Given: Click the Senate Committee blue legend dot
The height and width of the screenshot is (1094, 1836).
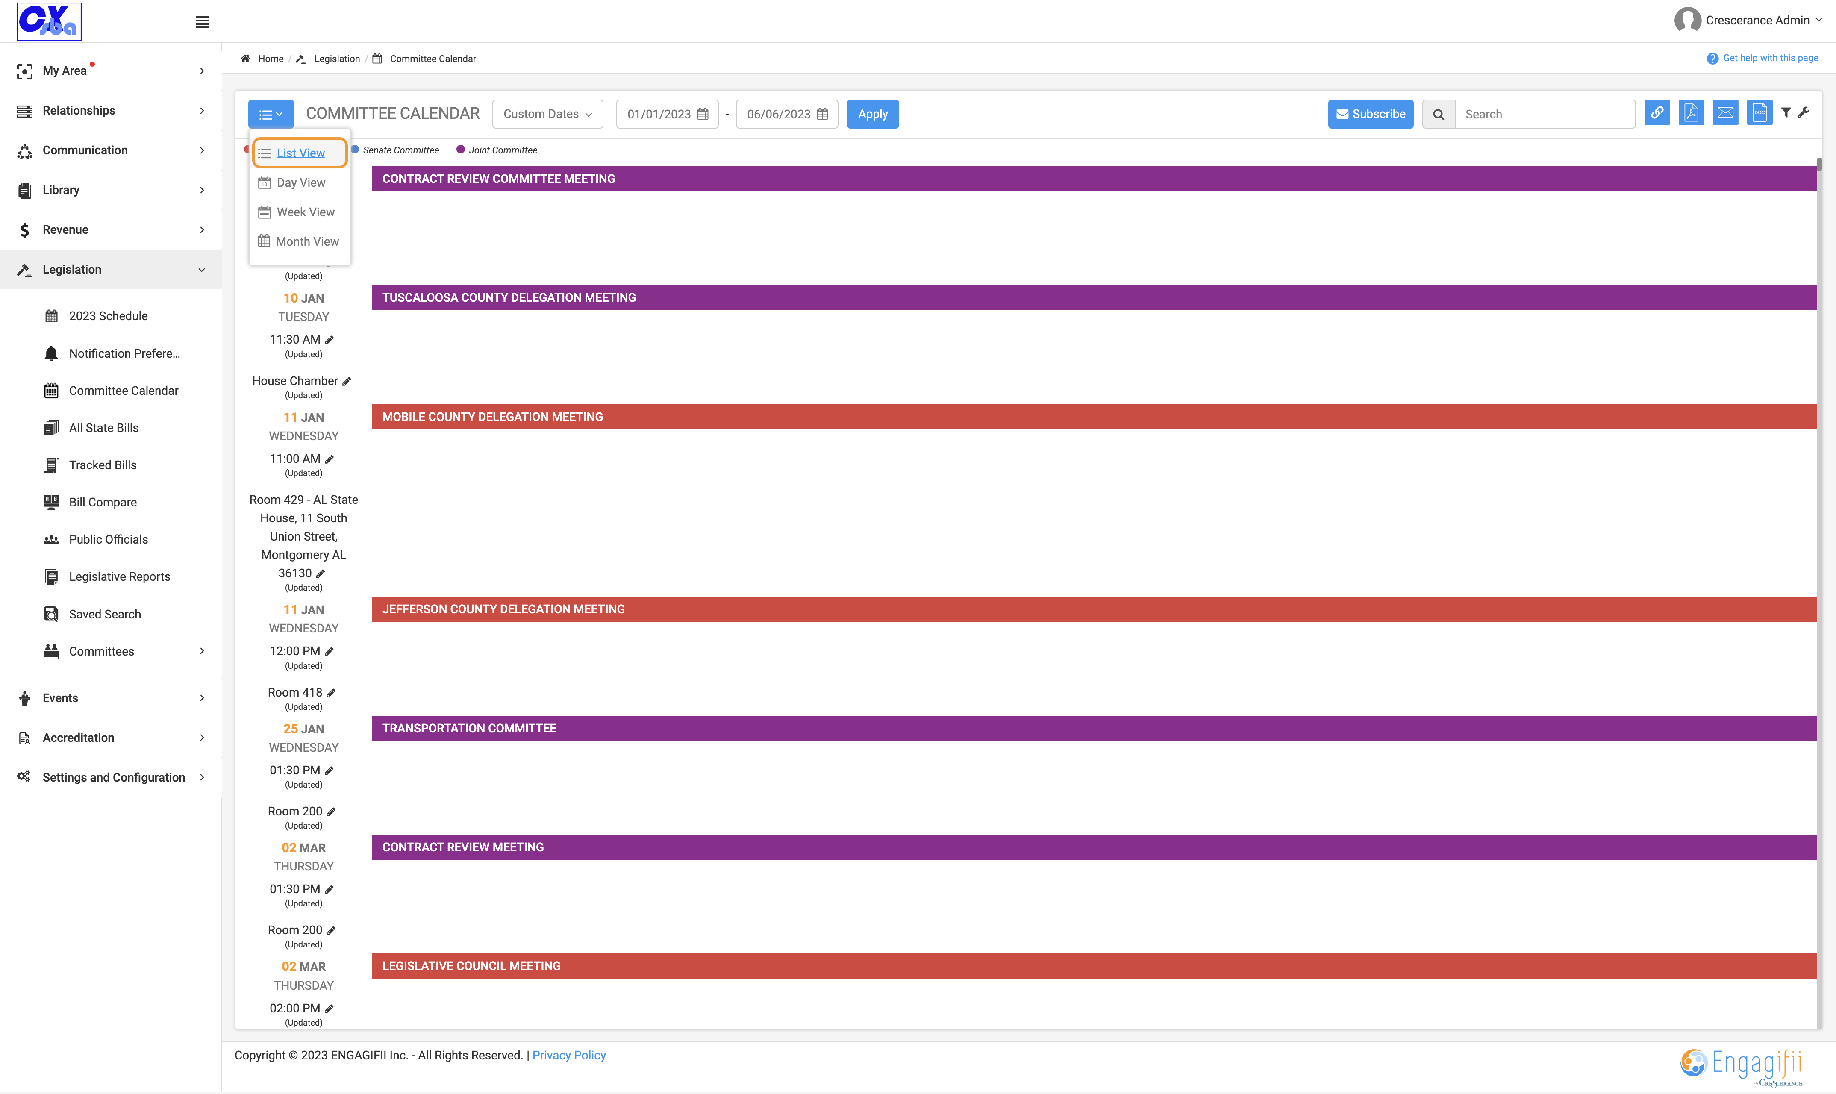Looking at the screenshot, I should (355, 150).
